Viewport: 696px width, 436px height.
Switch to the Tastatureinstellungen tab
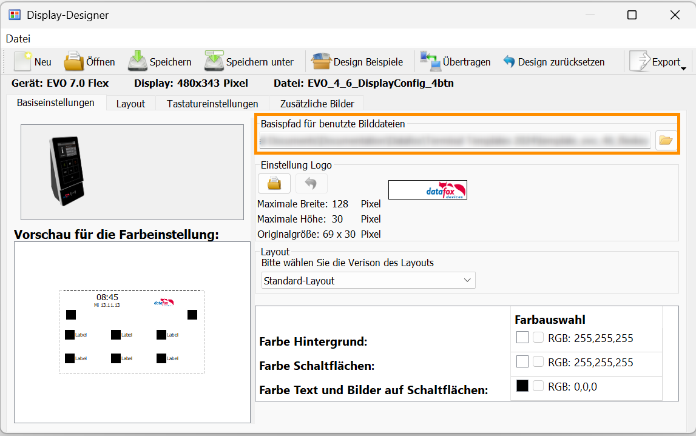click(x=212, y=104)
